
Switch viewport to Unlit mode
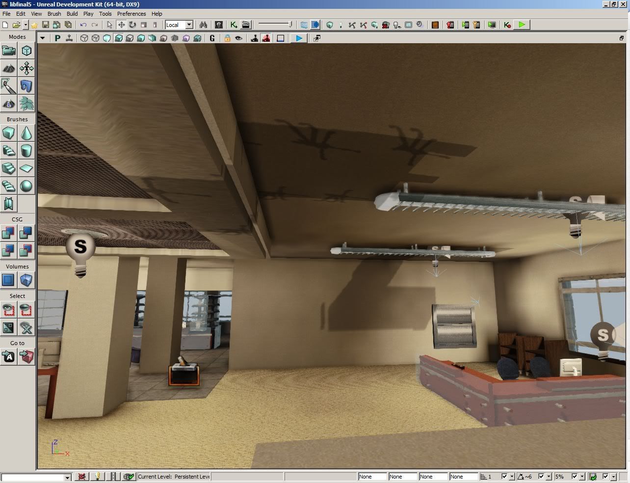(x=107, y=38)
